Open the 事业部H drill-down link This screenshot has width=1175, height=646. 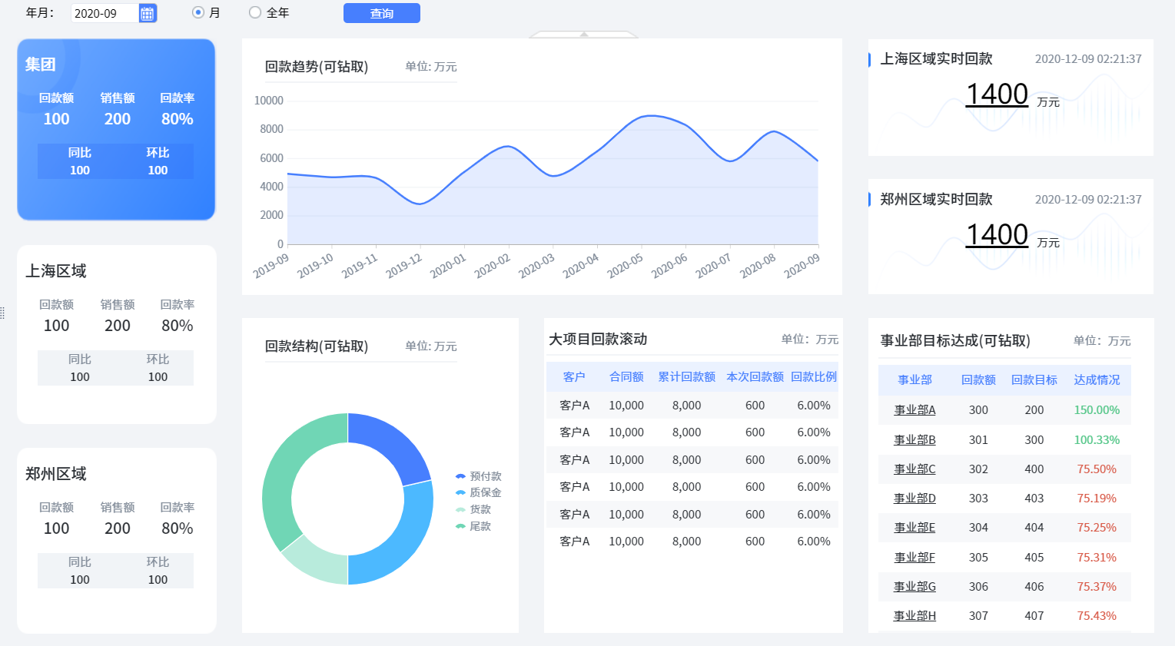tap(914, 616)
